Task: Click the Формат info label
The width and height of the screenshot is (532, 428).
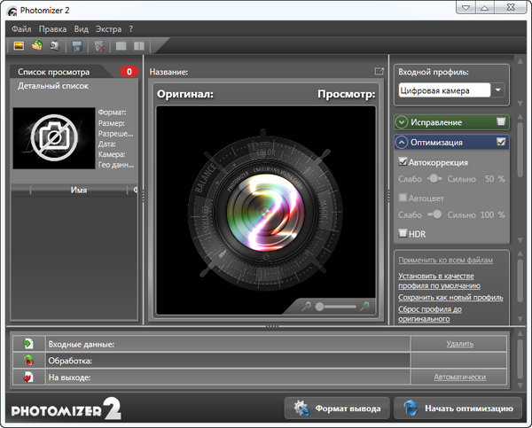Action: (112, 113)
